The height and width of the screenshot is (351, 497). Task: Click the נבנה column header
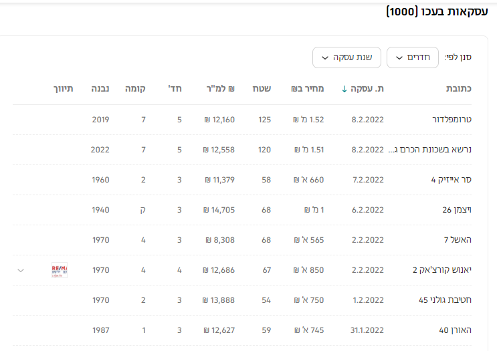100,89
